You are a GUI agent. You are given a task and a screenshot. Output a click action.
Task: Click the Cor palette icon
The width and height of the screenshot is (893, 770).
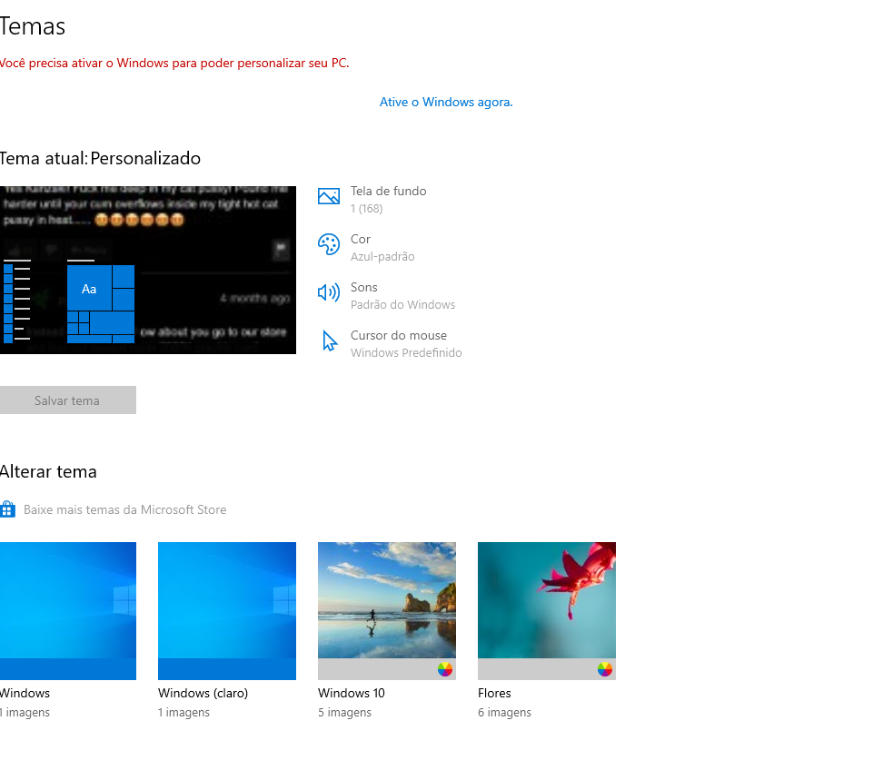[329, 245]
